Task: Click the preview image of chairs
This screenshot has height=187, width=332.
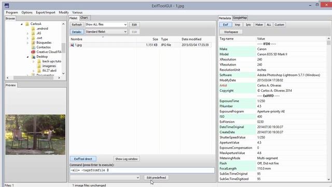Action: (x=35, y=135)
